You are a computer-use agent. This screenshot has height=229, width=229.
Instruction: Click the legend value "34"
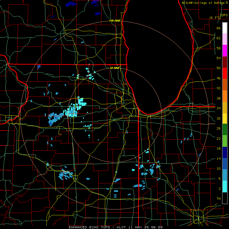[x=219, y=108]
